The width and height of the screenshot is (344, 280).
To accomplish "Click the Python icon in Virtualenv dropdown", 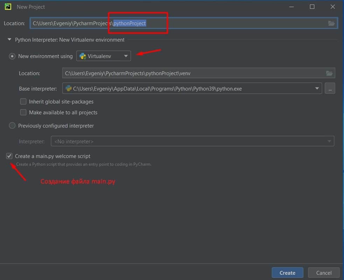I will point(83,56).
